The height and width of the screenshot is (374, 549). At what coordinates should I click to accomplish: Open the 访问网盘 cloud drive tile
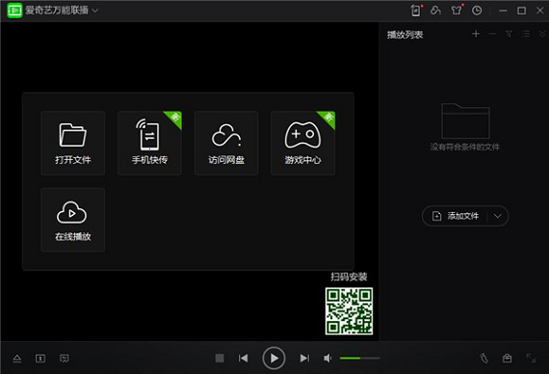226,143
